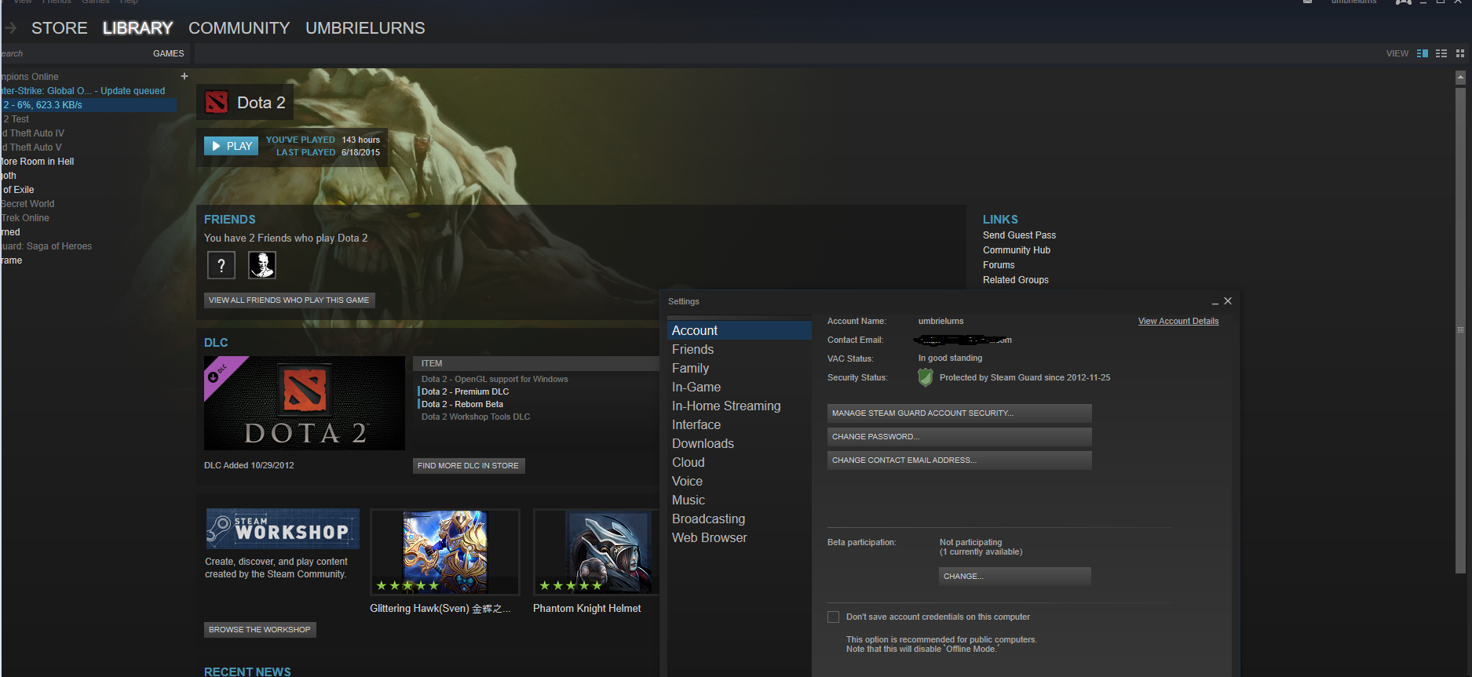The height and width of the screenshot is (677, 1472).
Task: Open the Forums link
Action: point(999,265)
